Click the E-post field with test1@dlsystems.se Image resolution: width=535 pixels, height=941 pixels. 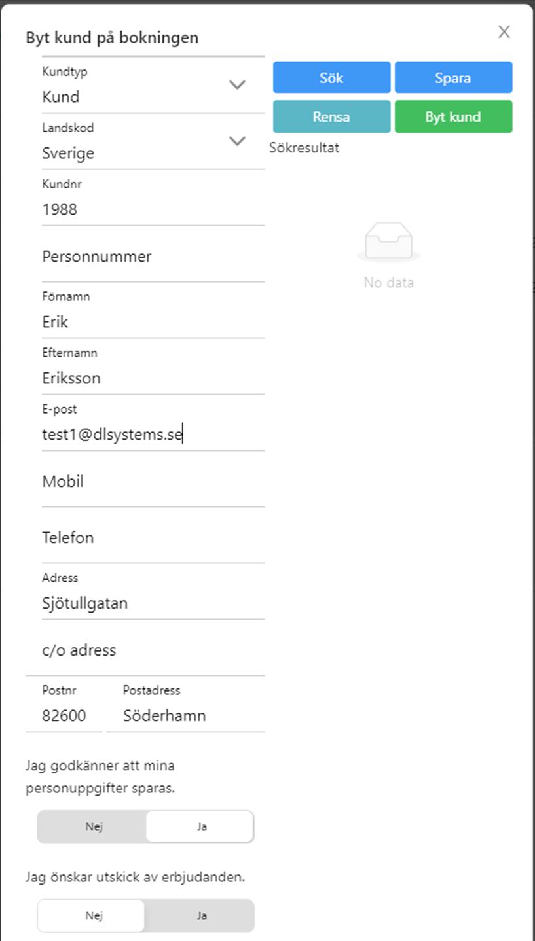click(x=153, y=425)
